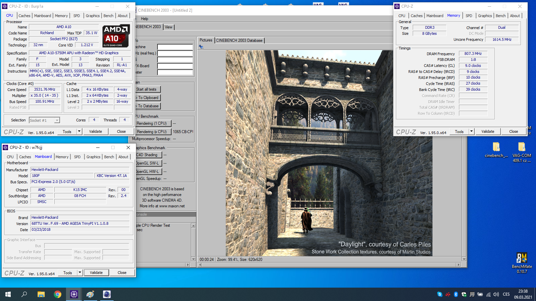
Task: Open the CINEBENCH 2003 Database tab
Action: pyautogui.click(x=239, y=40)
